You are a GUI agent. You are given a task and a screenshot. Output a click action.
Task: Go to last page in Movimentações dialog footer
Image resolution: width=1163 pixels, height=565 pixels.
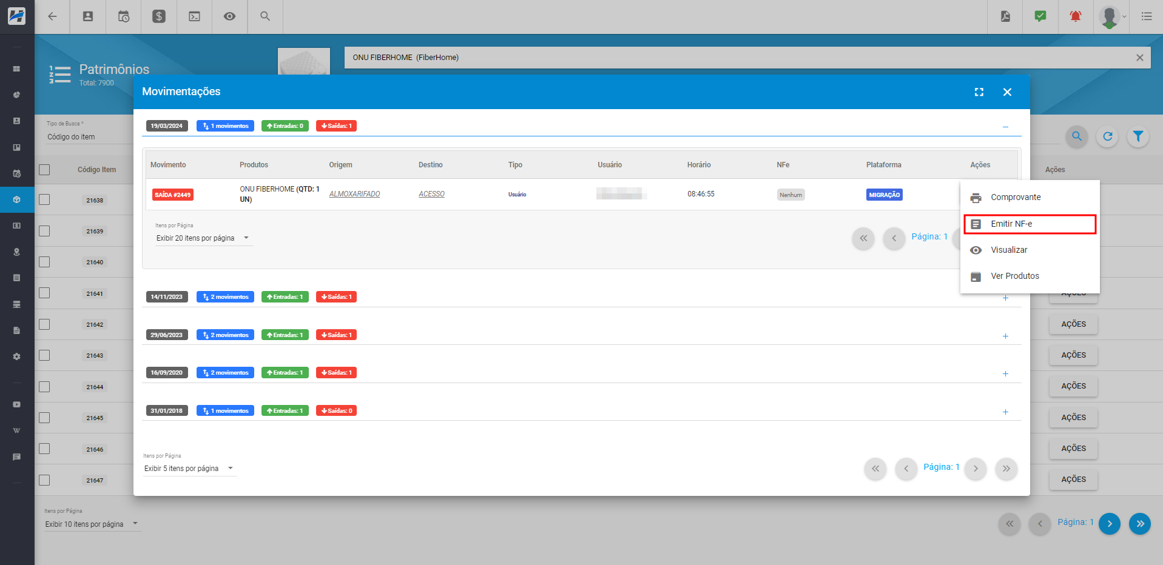[x=1006, y=469]
